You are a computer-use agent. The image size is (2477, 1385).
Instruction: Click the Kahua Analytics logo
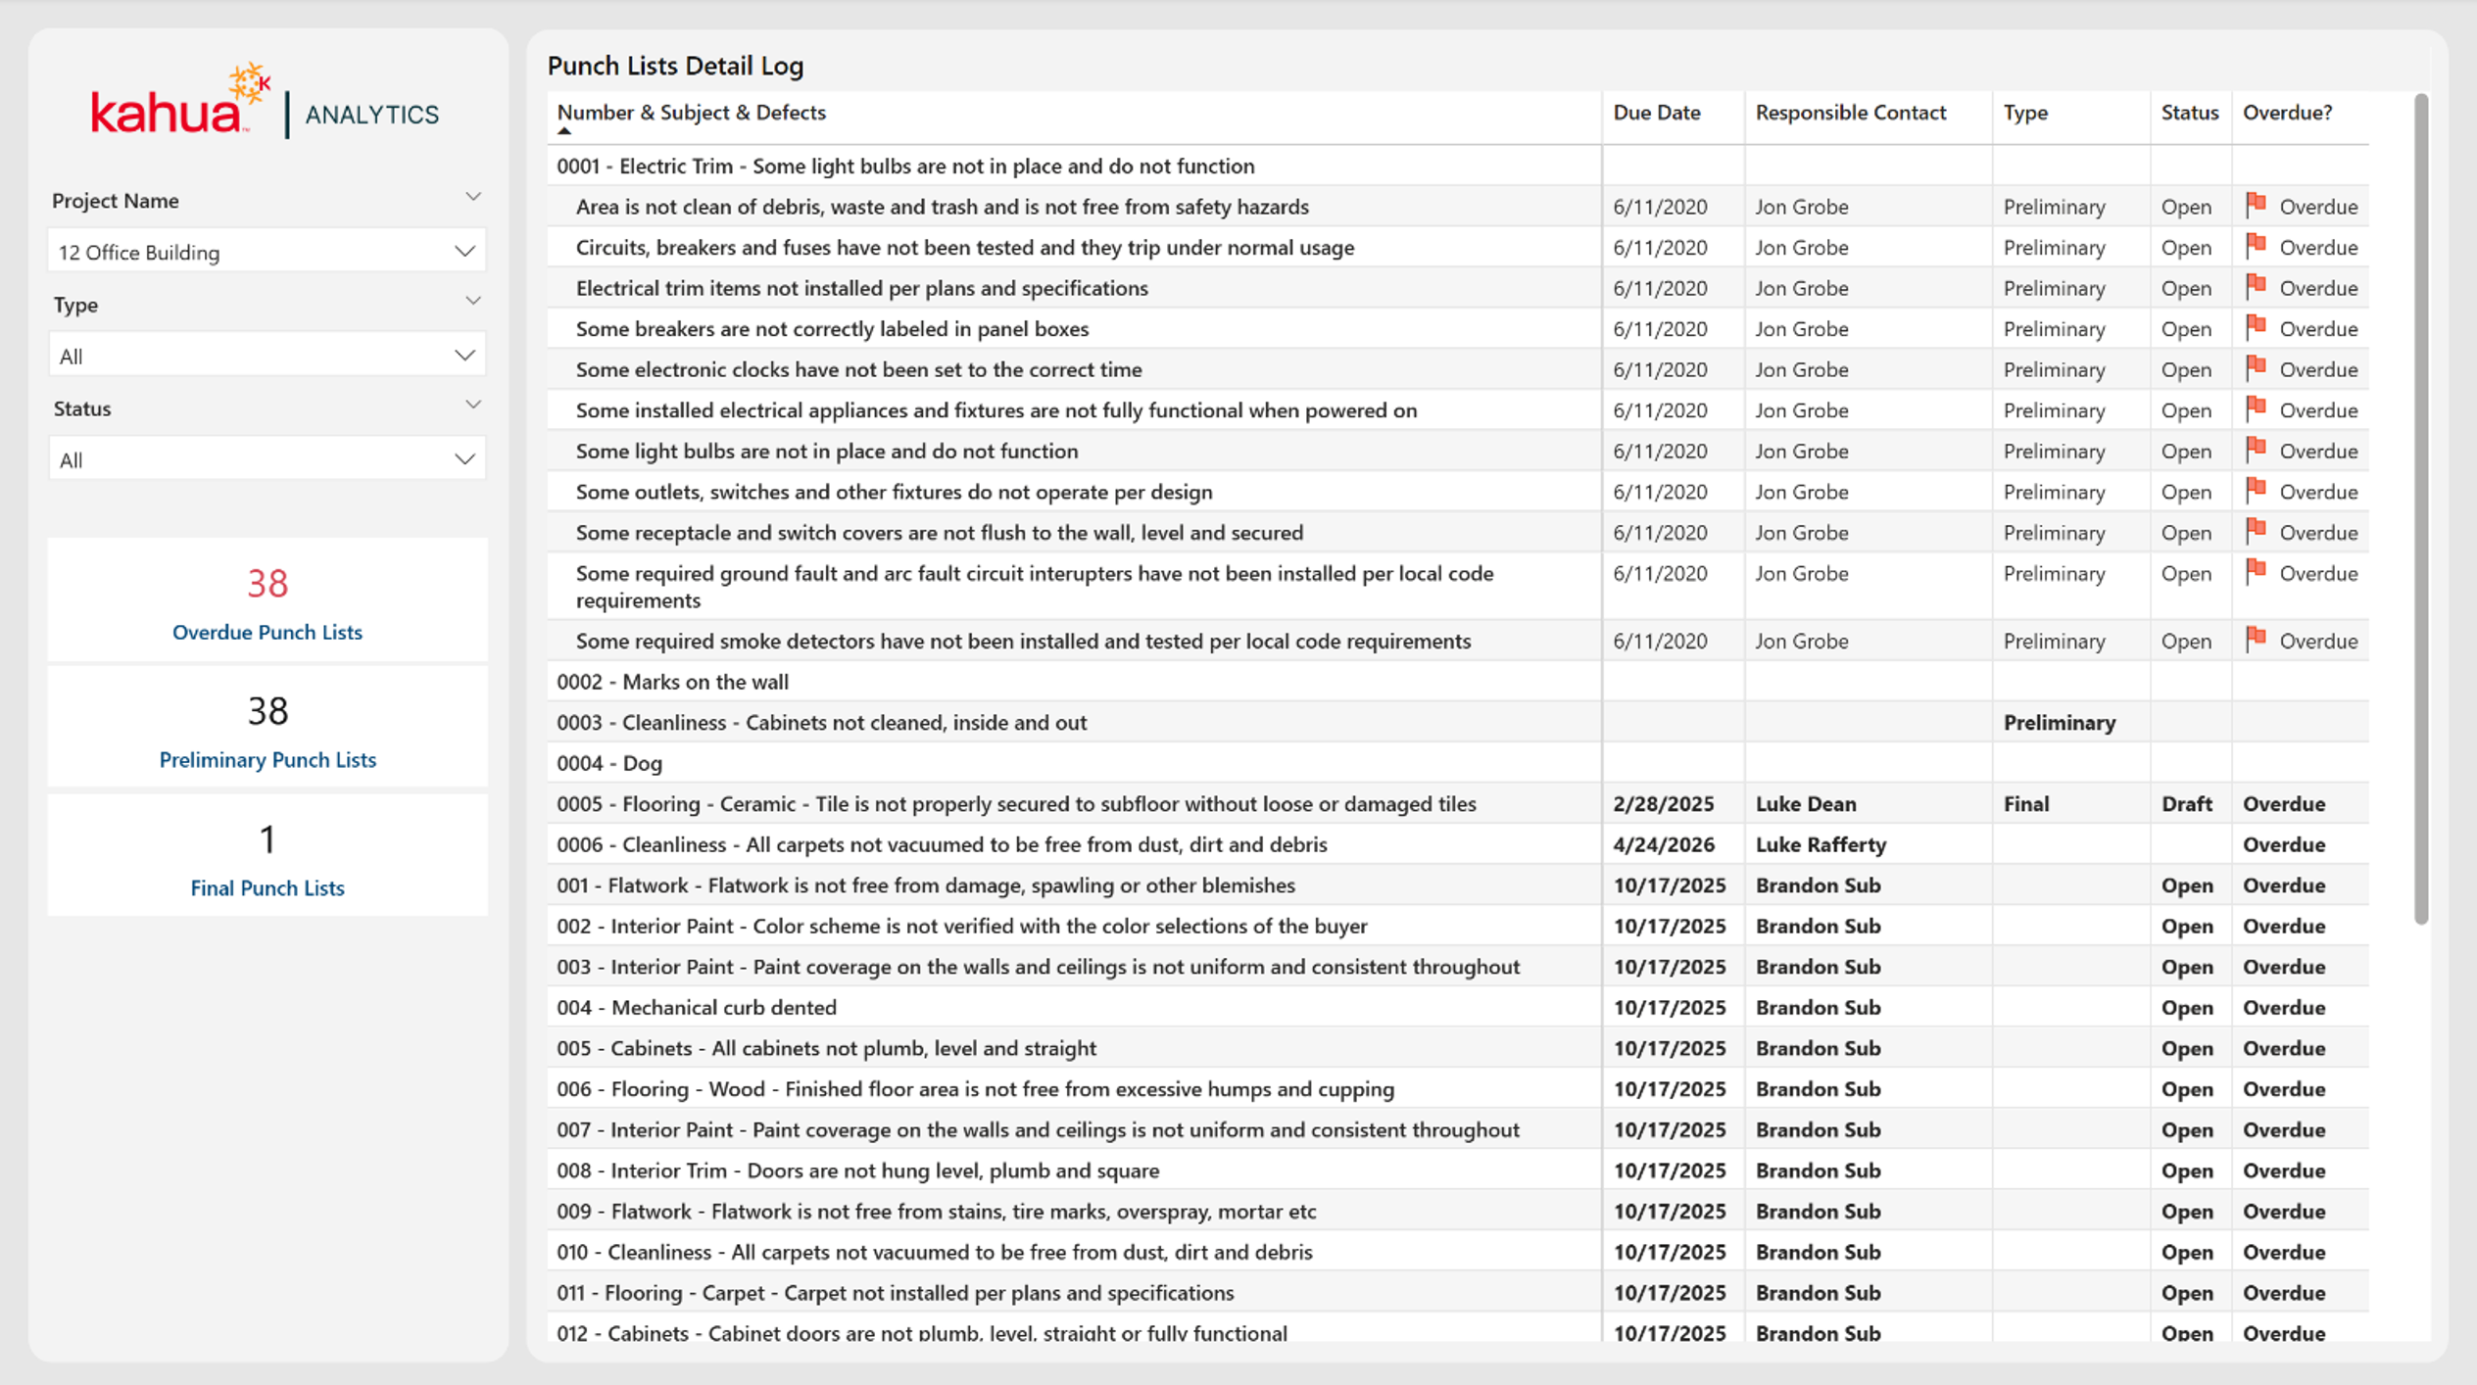pos(265,102)
